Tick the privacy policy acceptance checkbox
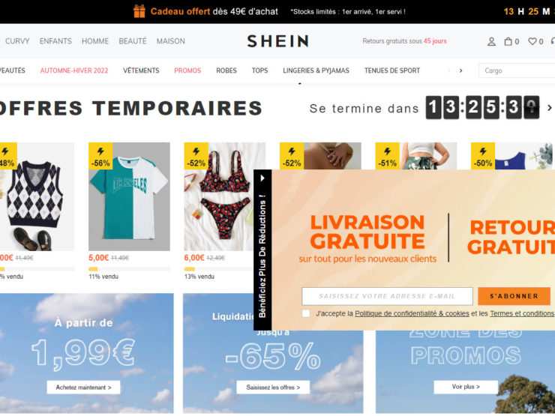Screen dimensions: 555x416 (x=306, y=313)
